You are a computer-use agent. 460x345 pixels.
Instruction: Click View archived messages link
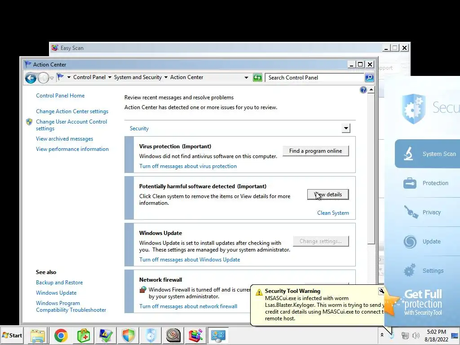(65, 139)
